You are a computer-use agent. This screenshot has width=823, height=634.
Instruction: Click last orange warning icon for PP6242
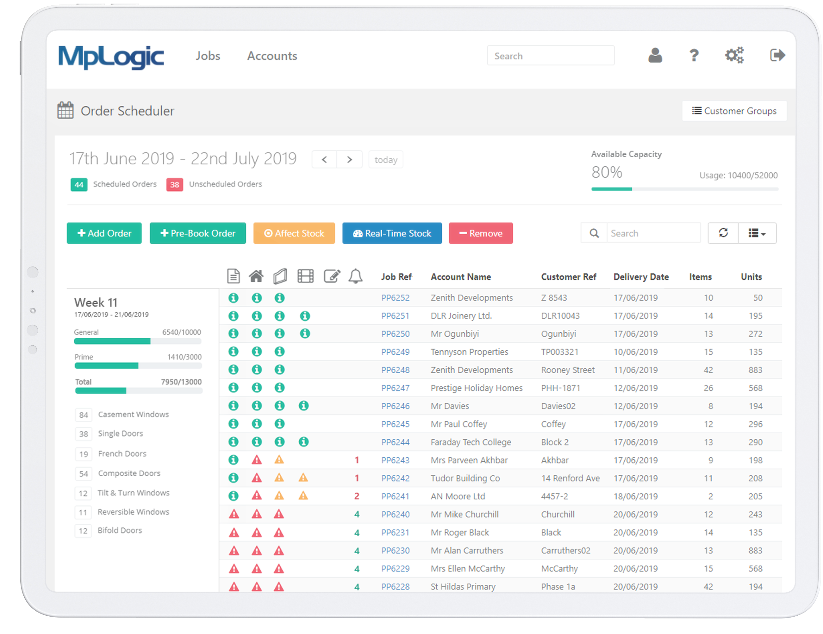click(303, 478)
